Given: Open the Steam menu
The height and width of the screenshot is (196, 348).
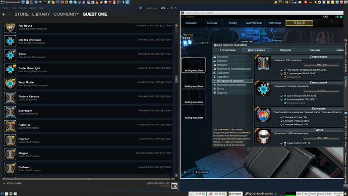Looking at the screenshot, I should pos(6,8).
